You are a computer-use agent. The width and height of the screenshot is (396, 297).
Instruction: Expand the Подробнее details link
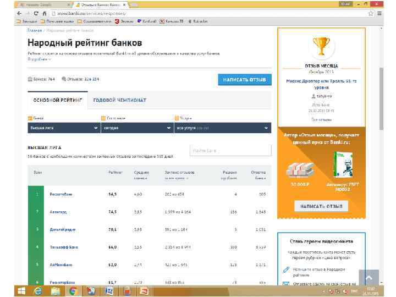(39, 59)
